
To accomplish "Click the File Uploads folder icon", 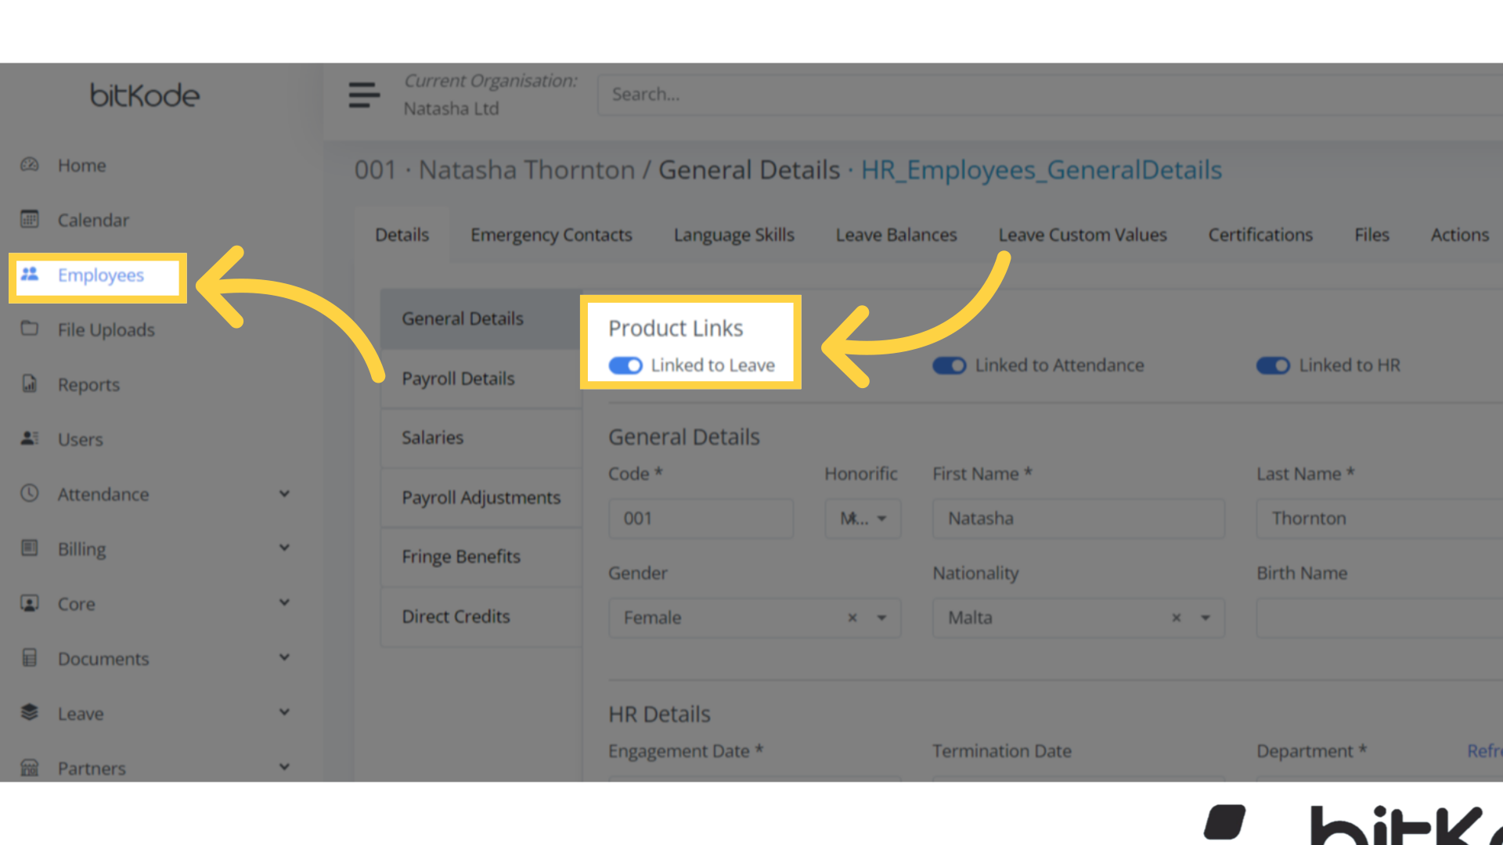I will pyautogui.click(x=30, y=329).
